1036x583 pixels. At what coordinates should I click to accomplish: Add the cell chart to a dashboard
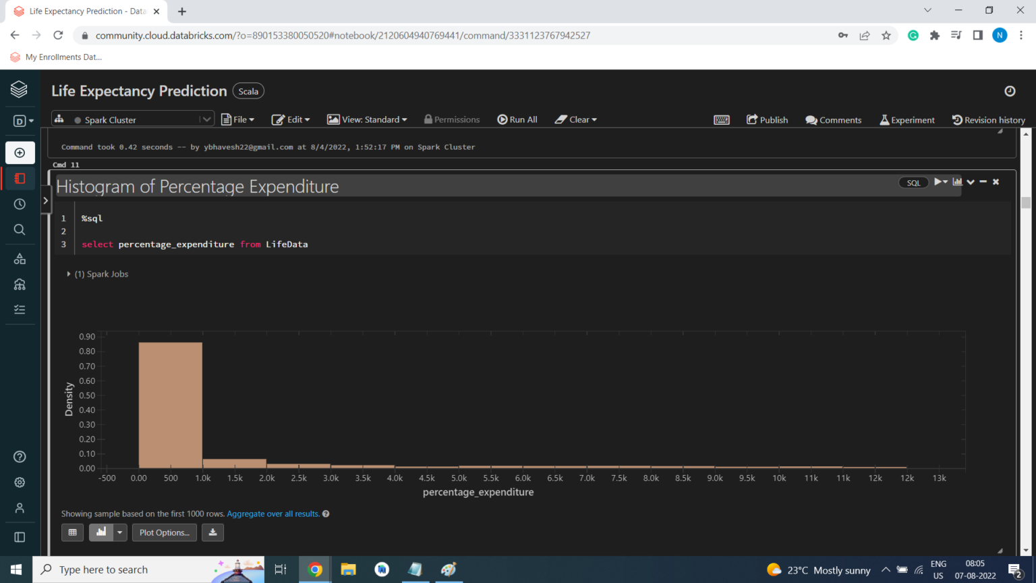click(958, 182)
